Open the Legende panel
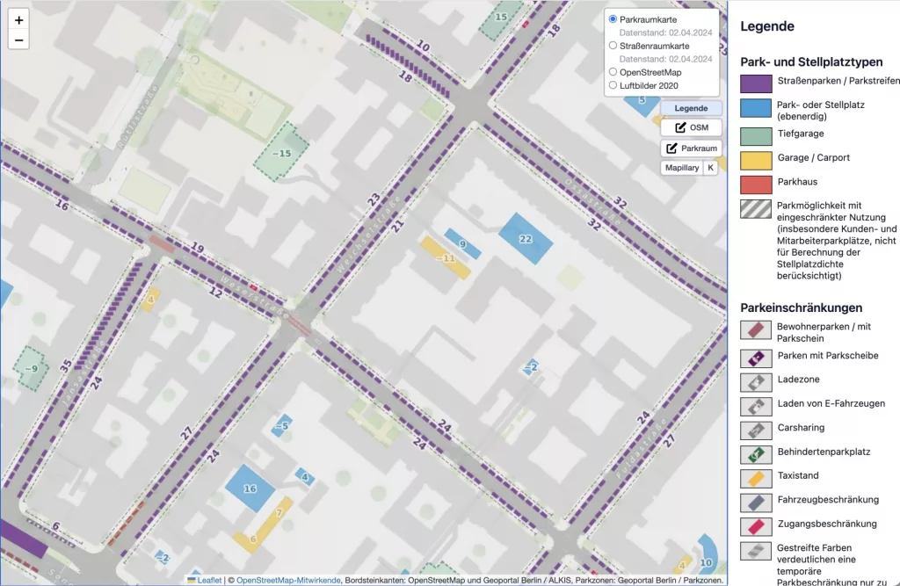Image resolution: width=900 pixels, height=586 pixels. click(691, 107)
